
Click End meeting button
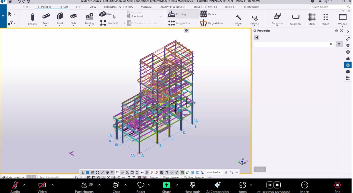(x=337, y=187)
